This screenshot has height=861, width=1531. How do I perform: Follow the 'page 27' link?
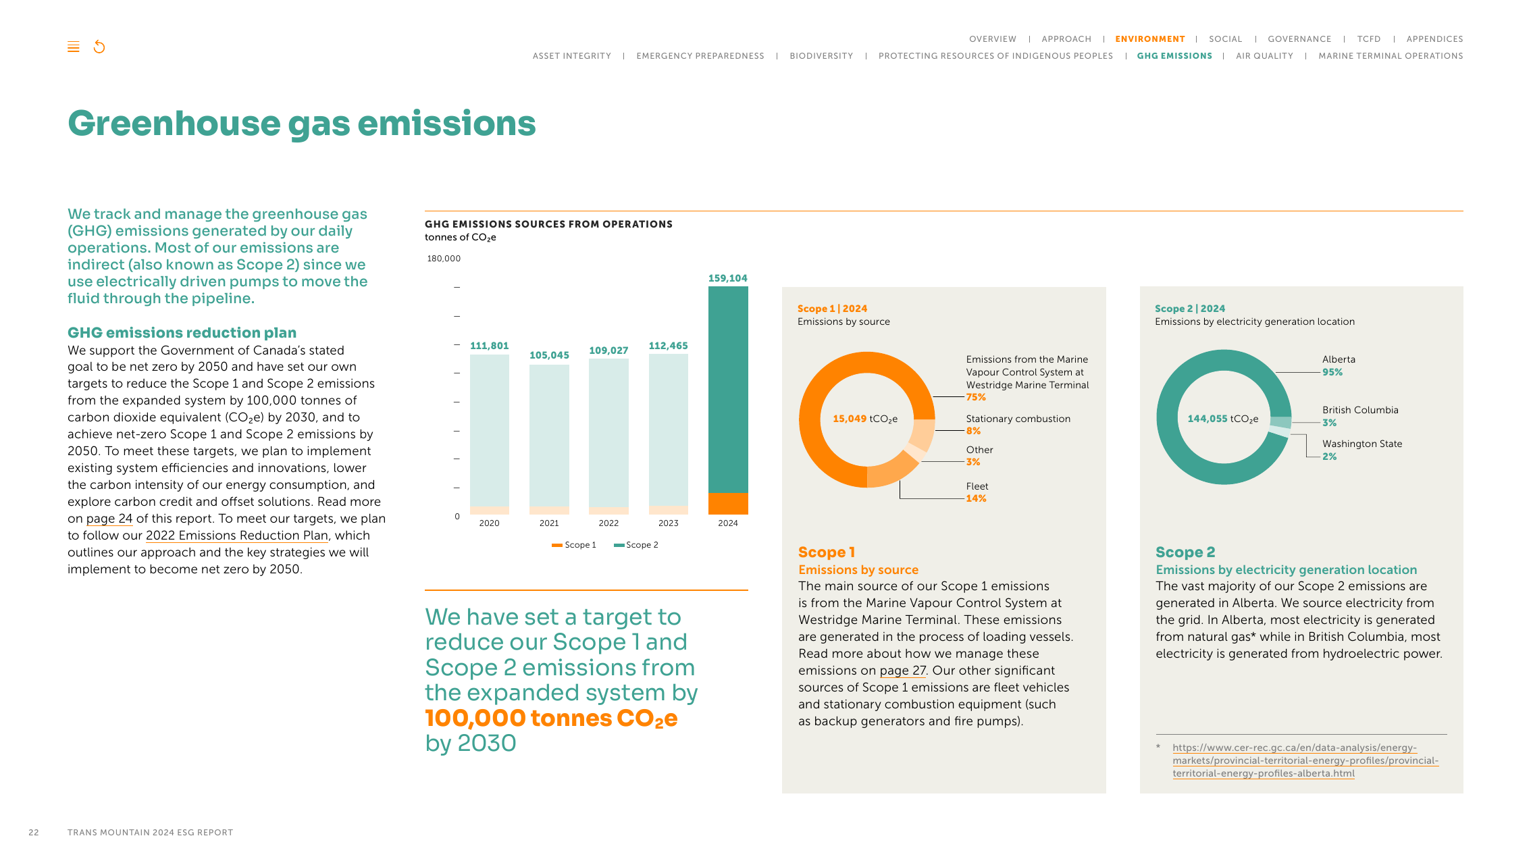[x=903, y=671]
